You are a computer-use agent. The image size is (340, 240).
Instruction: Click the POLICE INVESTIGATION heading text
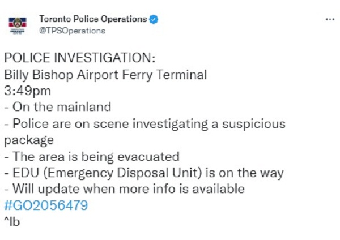tap(79, 58)
